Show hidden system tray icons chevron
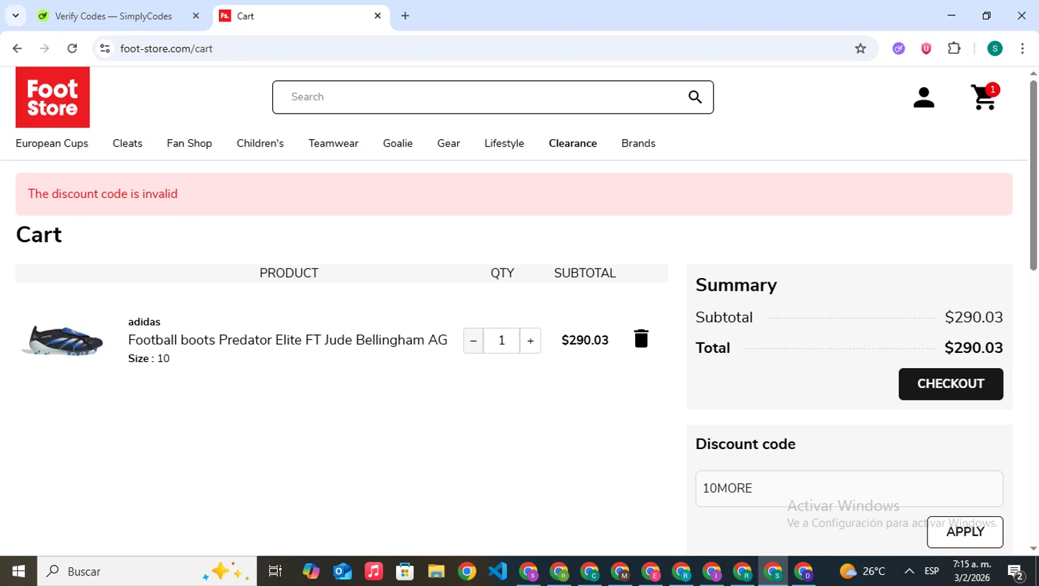Viewport: 1039px width, 586px height. tap(909, 571)
